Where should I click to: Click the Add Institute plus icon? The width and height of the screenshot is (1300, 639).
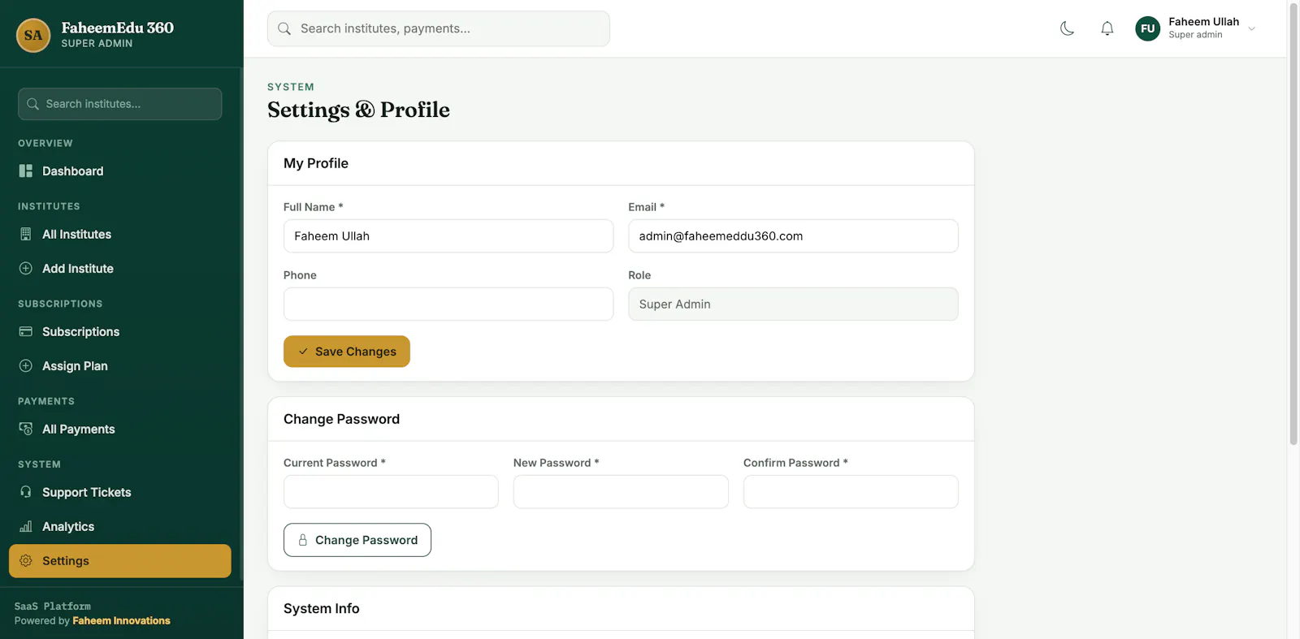point(26,269)
